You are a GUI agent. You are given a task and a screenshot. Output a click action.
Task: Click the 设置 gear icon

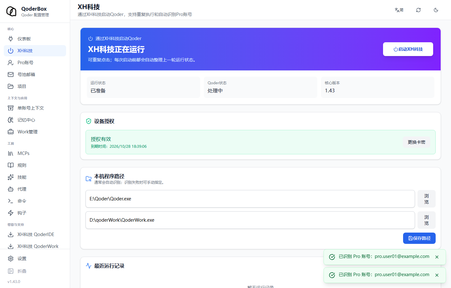[11, 259]
